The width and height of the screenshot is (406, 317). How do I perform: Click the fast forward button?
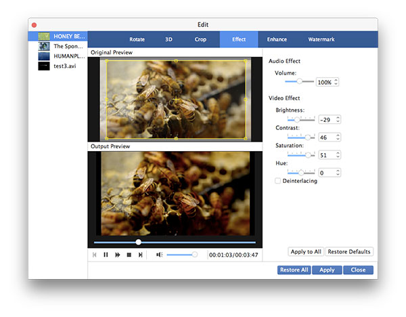[117, 255]
